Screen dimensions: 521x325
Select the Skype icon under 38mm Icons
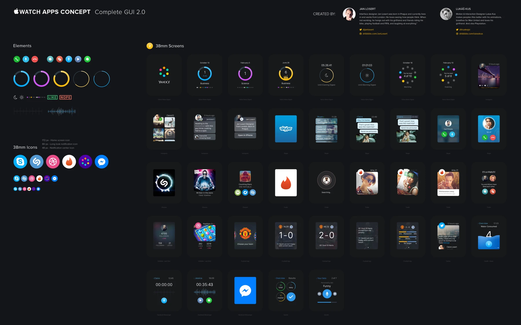(x=20, y=161)
